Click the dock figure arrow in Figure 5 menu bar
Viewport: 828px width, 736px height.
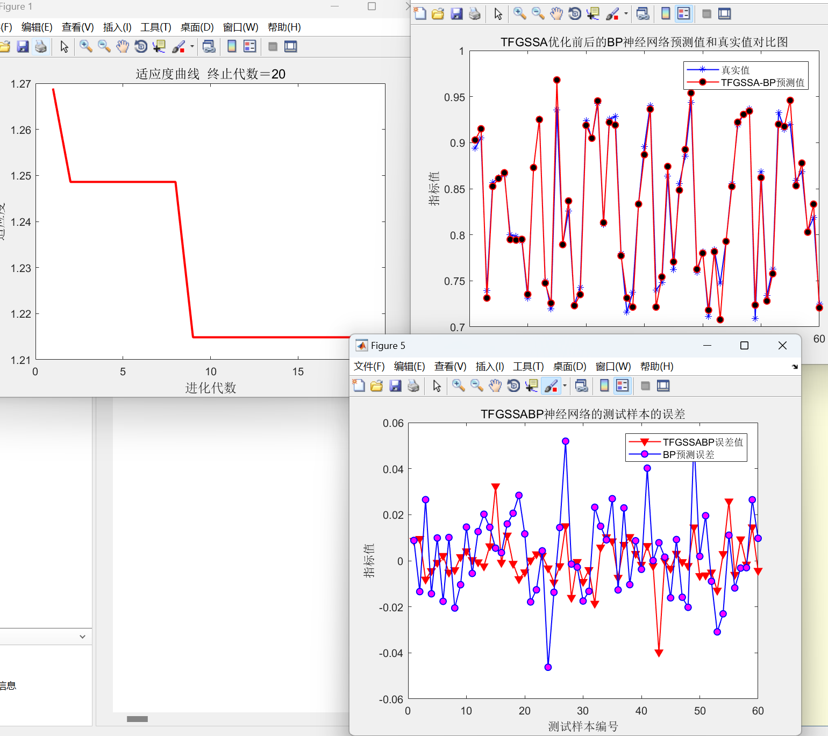pos(795,367)
